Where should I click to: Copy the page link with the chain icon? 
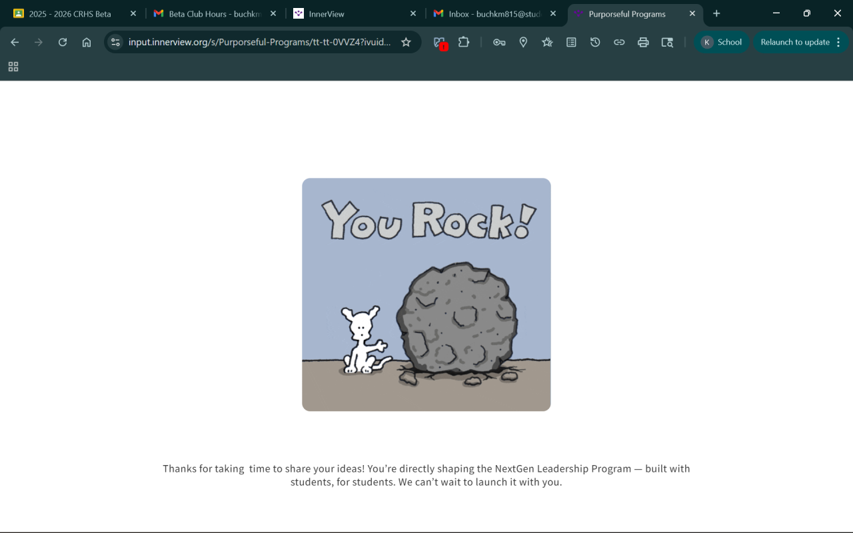(x=619, y=42)
